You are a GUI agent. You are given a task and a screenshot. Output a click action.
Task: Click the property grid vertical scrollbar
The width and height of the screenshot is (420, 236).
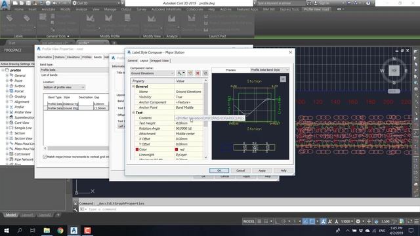(x=205, y=119)
